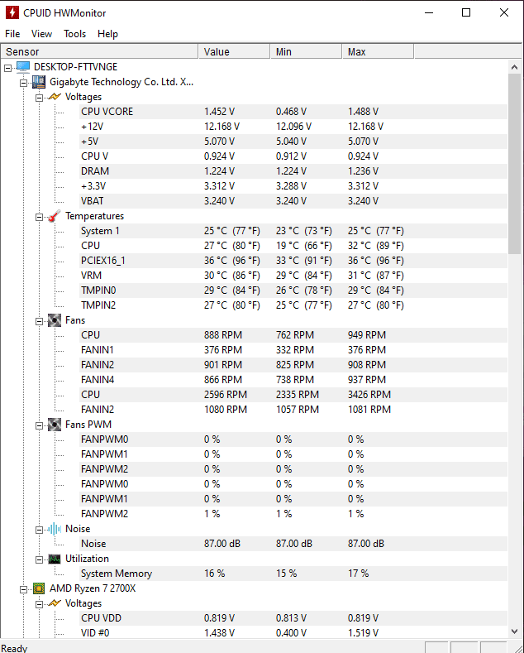This screenshot has width=524, height=653.
Task: Click the motherboard Voltages lightning icon
Action: click(x=55, y=97)
